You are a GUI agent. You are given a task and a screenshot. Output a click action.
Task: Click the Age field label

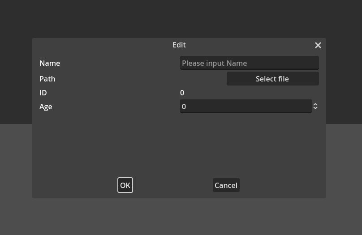click(x=46, y=107)
